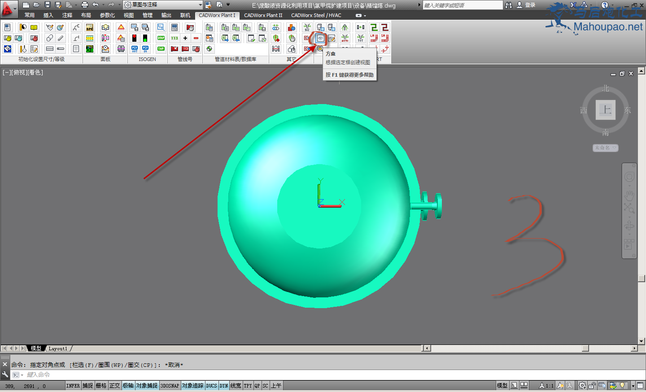Save the drawing with the floppy disk icon
Screen dimensions: 646x392
click(48, 5)
